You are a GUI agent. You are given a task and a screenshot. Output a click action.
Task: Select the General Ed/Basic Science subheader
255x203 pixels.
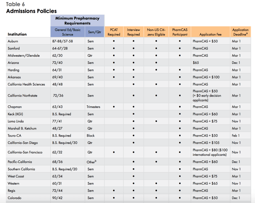click(x=67, y=32)
